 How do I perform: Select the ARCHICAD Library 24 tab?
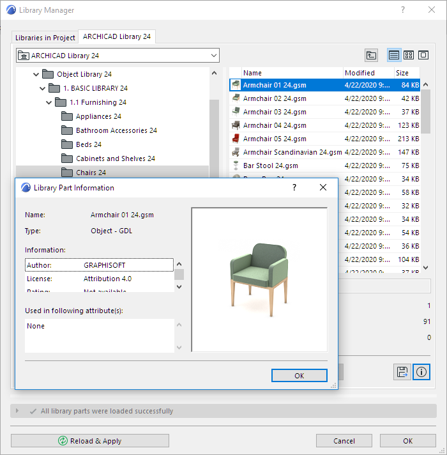[x=117, y=36]
